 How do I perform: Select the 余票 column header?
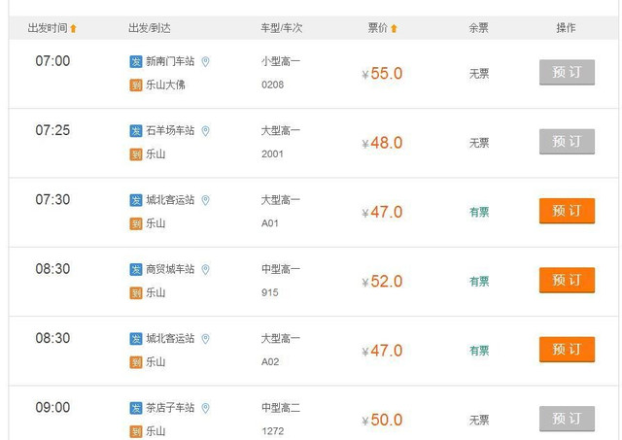pos(478,28)
